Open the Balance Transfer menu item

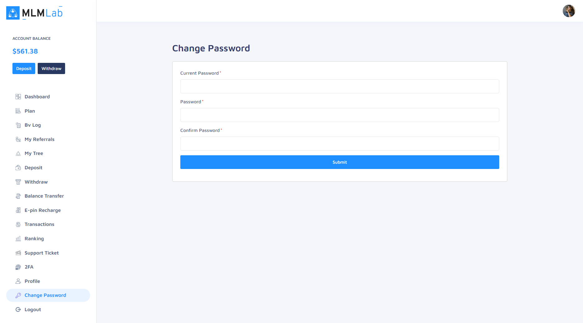pos(44,196)
